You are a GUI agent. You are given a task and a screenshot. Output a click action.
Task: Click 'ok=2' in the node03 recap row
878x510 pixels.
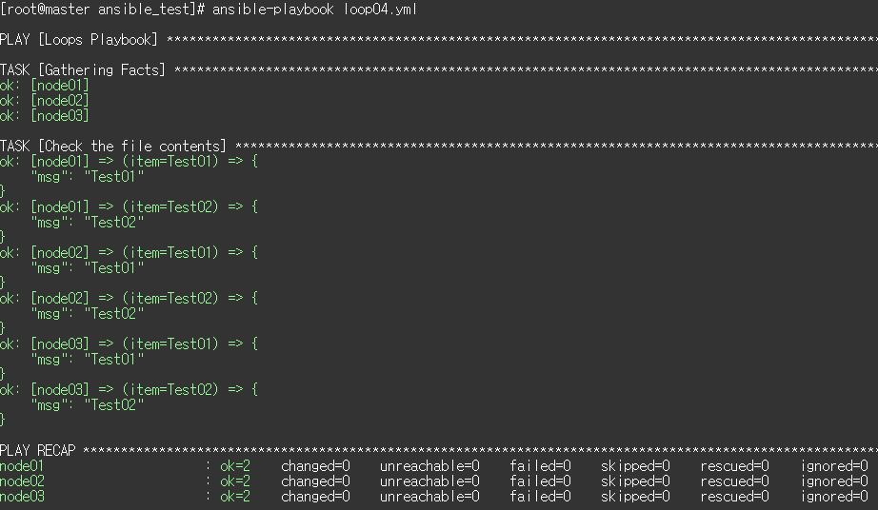235,497
